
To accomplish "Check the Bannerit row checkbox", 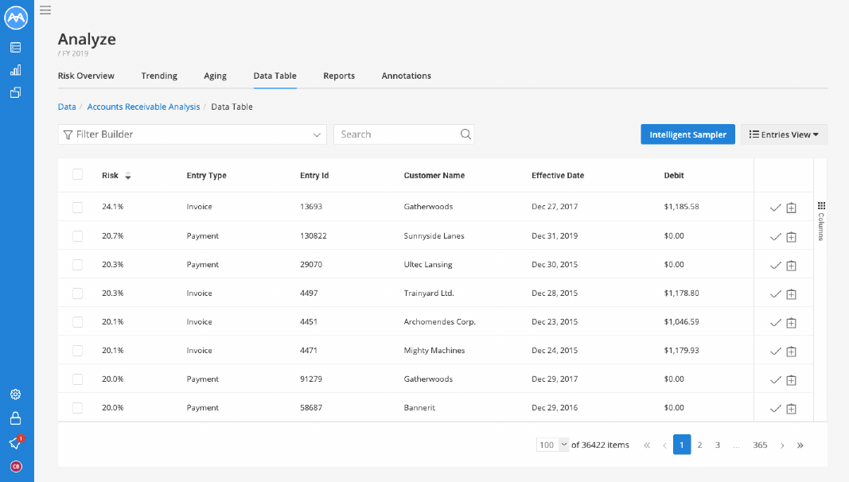I will point(77,408).
